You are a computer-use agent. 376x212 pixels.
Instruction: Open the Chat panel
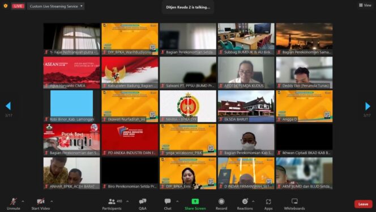(168, 203)
